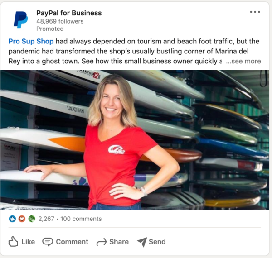Click the Comment speech bubble icon

(48, 242)
